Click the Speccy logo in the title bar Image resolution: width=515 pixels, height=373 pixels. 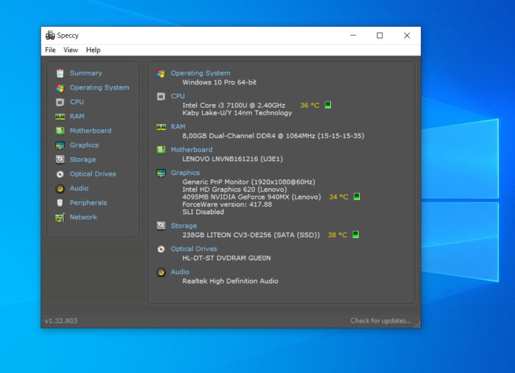50,35
